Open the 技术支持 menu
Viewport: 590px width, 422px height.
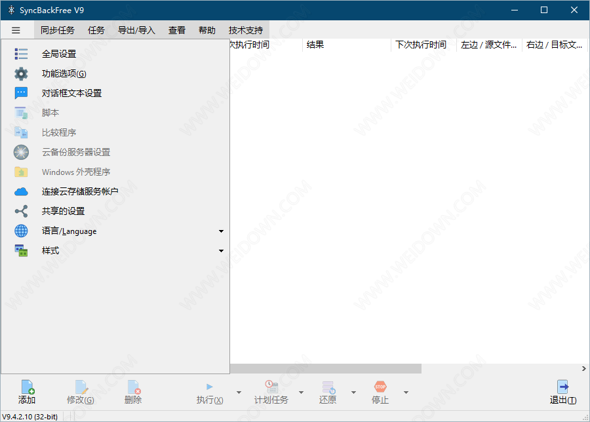pos(246,30)
